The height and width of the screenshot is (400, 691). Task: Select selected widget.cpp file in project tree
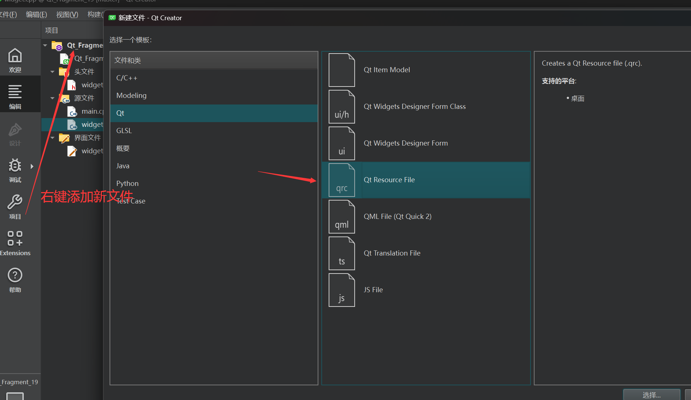click(73, 125)
